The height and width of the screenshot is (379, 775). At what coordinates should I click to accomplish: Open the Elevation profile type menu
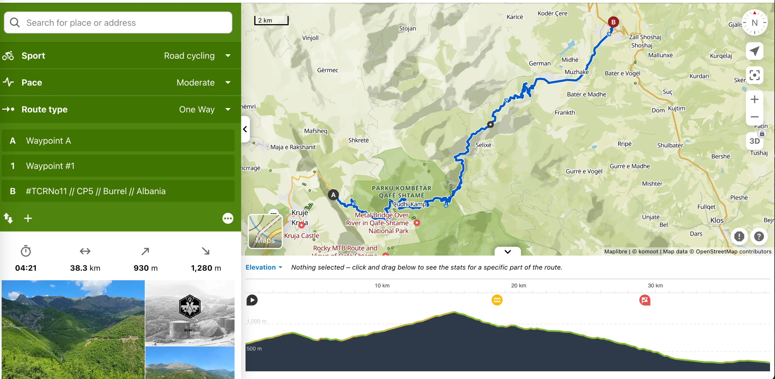[x=264, y=267]
